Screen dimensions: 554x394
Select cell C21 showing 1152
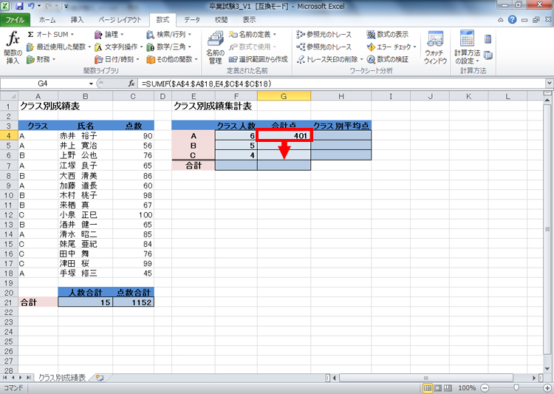pos(133,302)
